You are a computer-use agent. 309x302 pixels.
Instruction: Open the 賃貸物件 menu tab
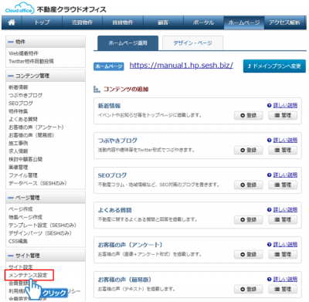click(123, 22)
